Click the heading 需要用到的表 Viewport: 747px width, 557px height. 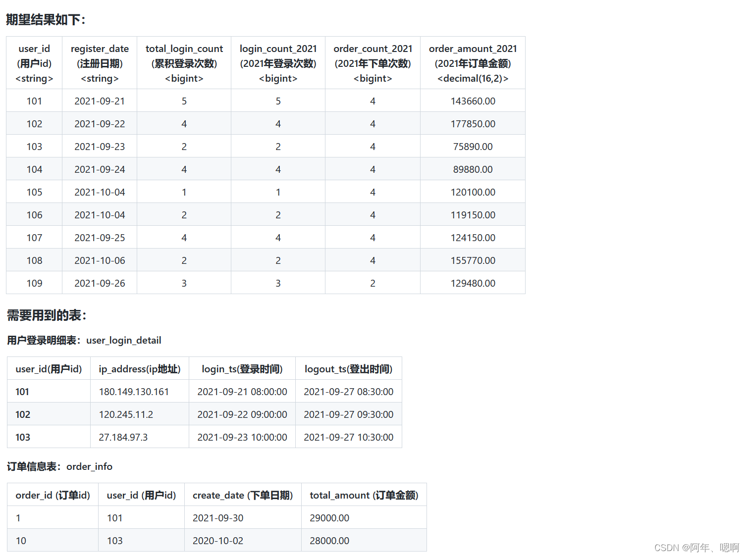tap(47, 315)
